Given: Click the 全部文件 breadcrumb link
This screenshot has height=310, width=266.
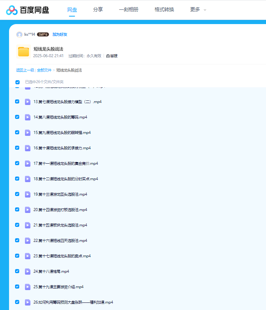Looking at the screenshot, I should coord(44,70).
